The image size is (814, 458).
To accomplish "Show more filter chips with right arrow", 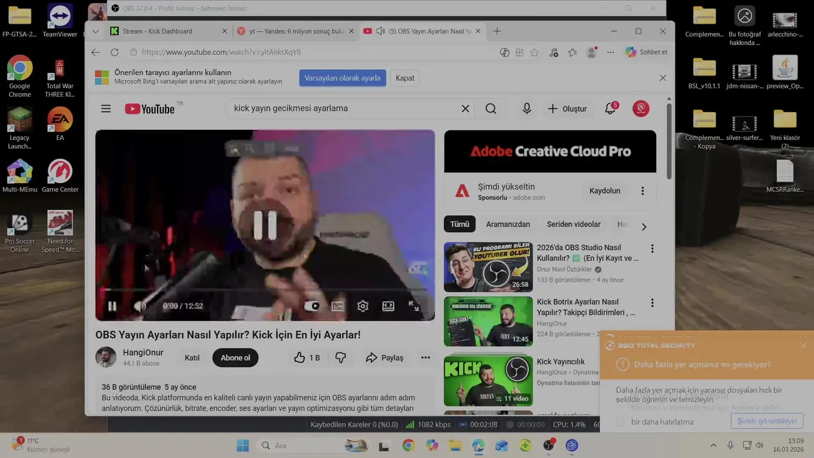I will pos(644,226).
